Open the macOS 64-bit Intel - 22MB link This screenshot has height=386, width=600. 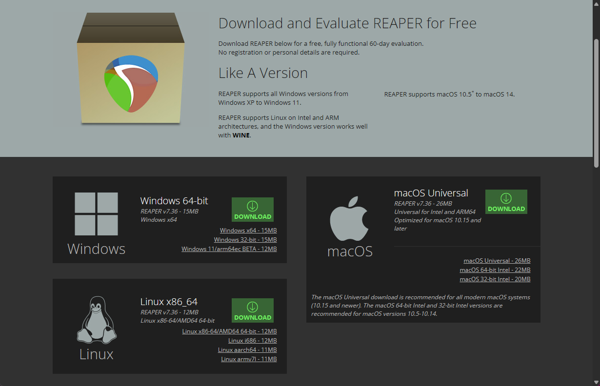(495, 270)
